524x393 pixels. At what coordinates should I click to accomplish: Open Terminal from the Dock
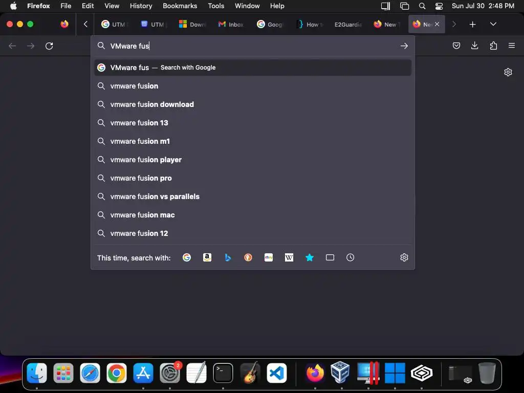click(223, 373)
